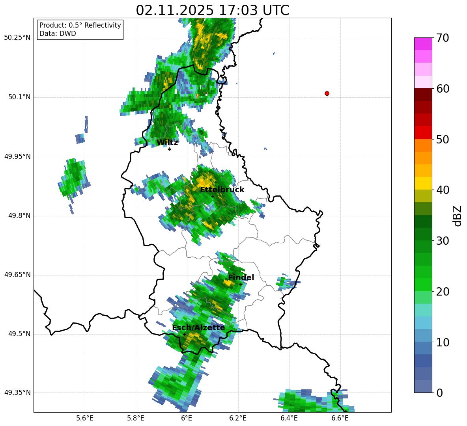Click the Findel city label
467x426 pixels.
coord(241,277)
